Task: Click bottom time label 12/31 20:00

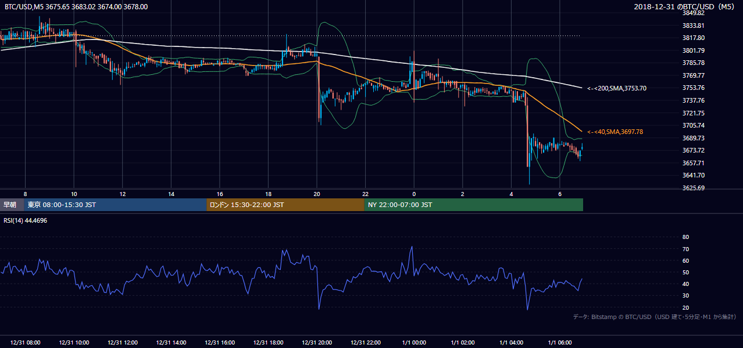Action: click(x=317, y=343)
